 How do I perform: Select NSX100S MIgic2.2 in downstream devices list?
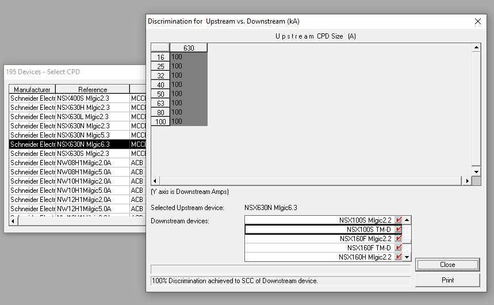coord(323,220)
